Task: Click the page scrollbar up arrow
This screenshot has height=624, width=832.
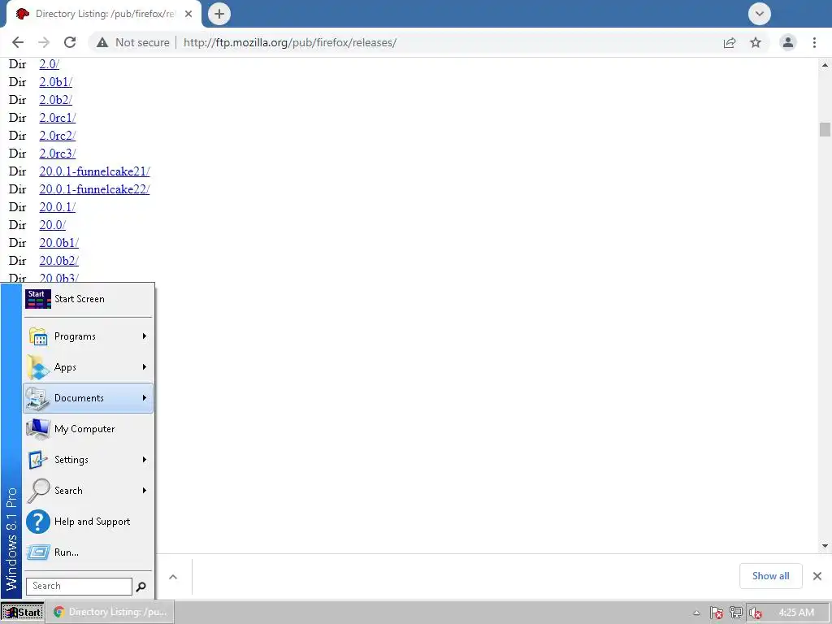Action: (x=825, y=65)
